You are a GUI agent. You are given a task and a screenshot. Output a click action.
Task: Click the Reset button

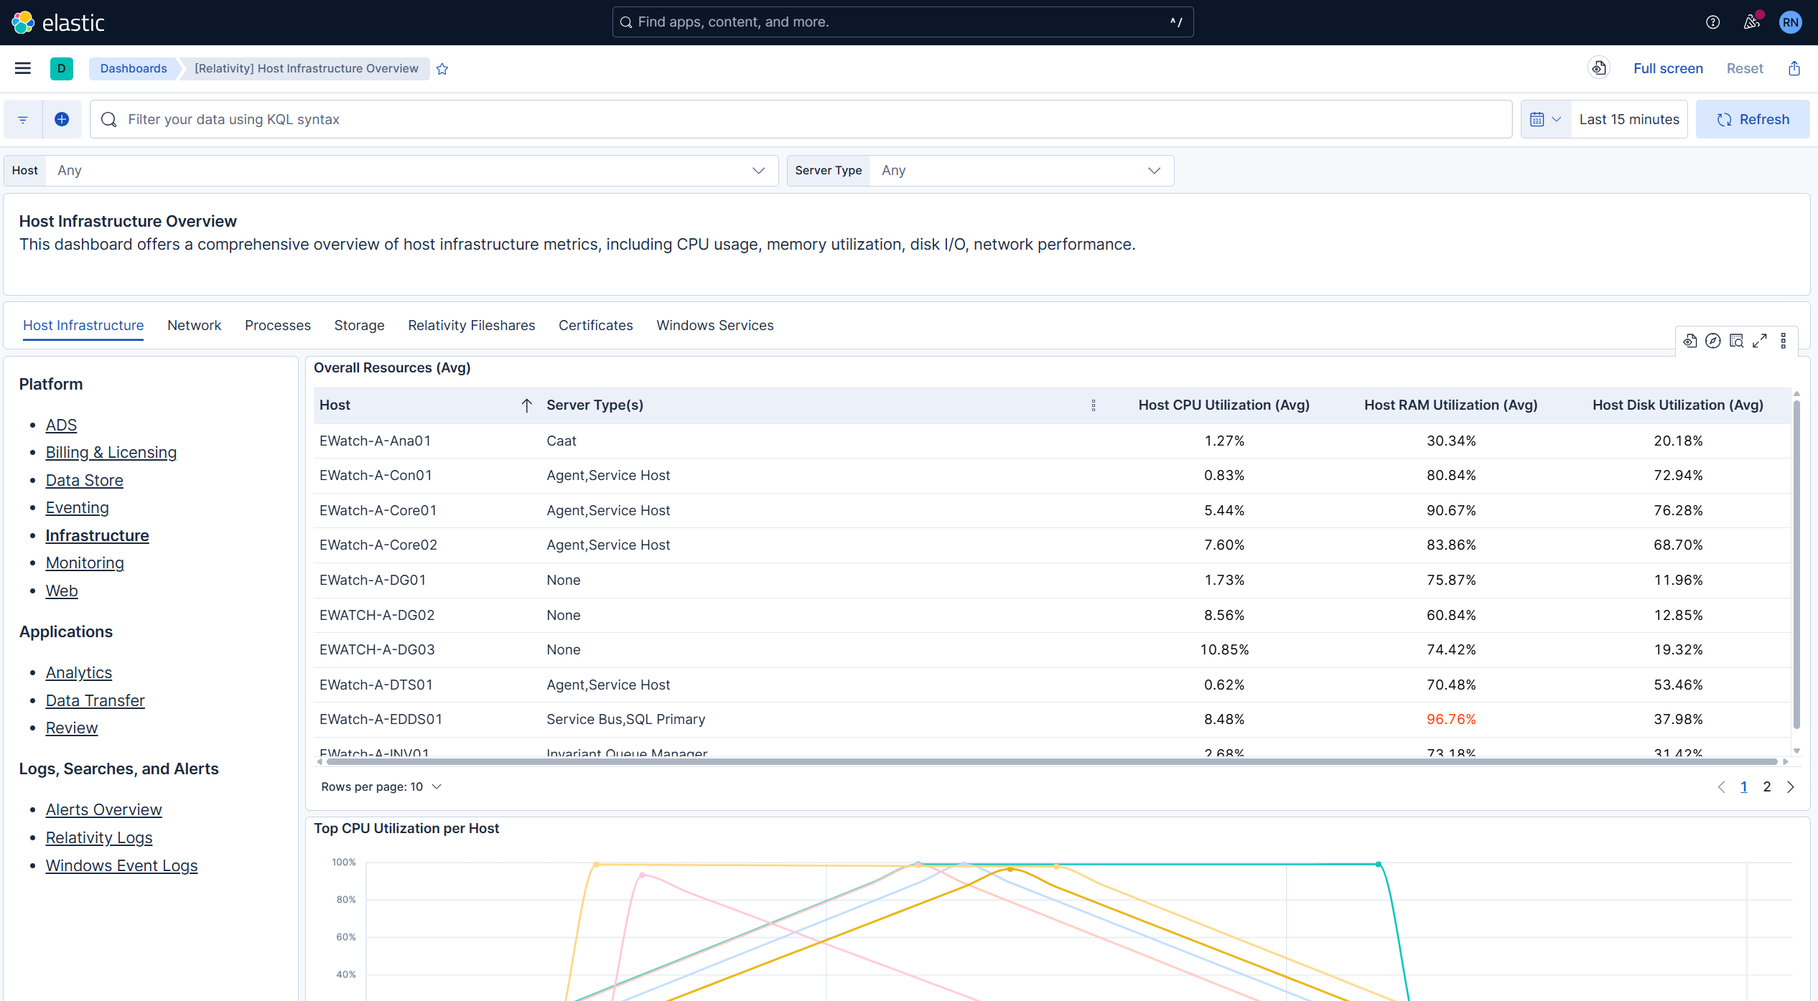(x=1745, y=68)
